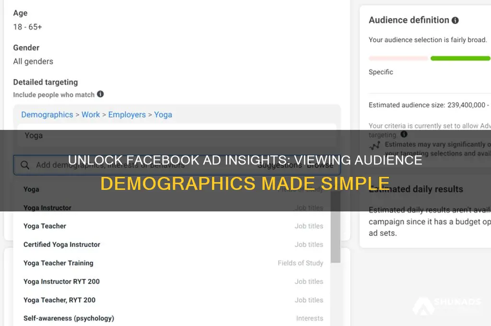Click the Age value 18 - 65+
Image resolution: width=491 pixels, height=326 pixels.
pos(27,27)
